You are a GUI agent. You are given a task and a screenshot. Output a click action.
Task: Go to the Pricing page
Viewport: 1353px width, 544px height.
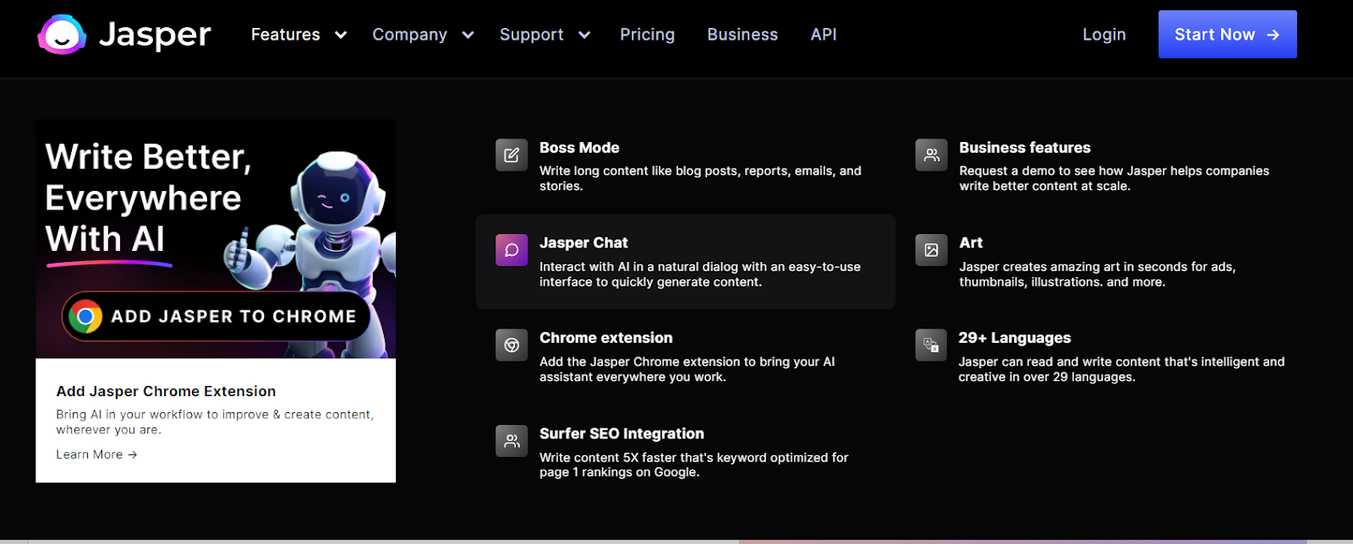coord(647,35)
